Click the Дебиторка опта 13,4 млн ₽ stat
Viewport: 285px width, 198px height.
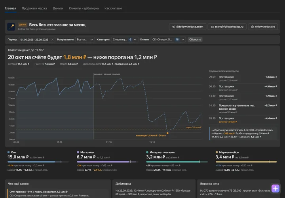[111, 64]
